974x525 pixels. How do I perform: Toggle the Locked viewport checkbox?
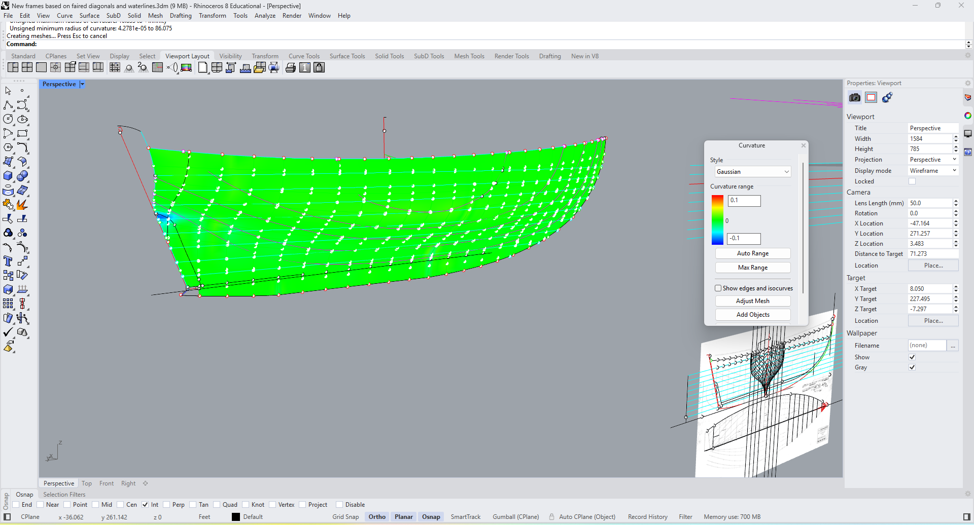coord(912,181)
